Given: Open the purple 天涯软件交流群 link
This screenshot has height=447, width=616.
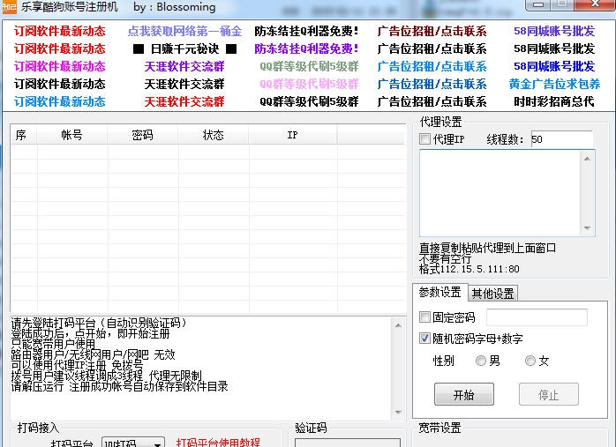Looking at the screenshot, I should click(x=184, y=66).
